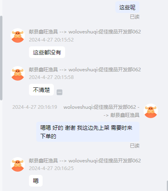The width and height of the screenshot is (168, 191).
Task: Click the 嗯 reply bubble
Action: (36, 181)
